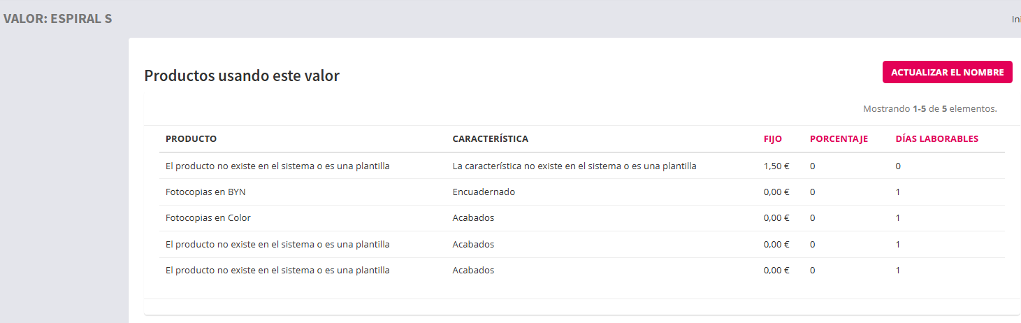This screenshot has height=323, width=1021.
Task: Click días laborables value for Fotocopias en BYN
Action: tap(898, 192)
